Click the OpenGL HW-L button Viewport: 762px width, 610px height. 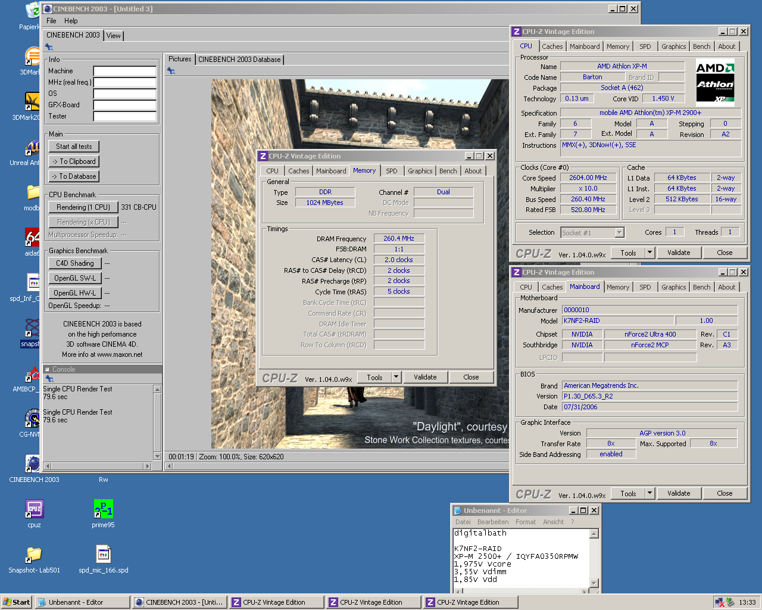(75, 293)
